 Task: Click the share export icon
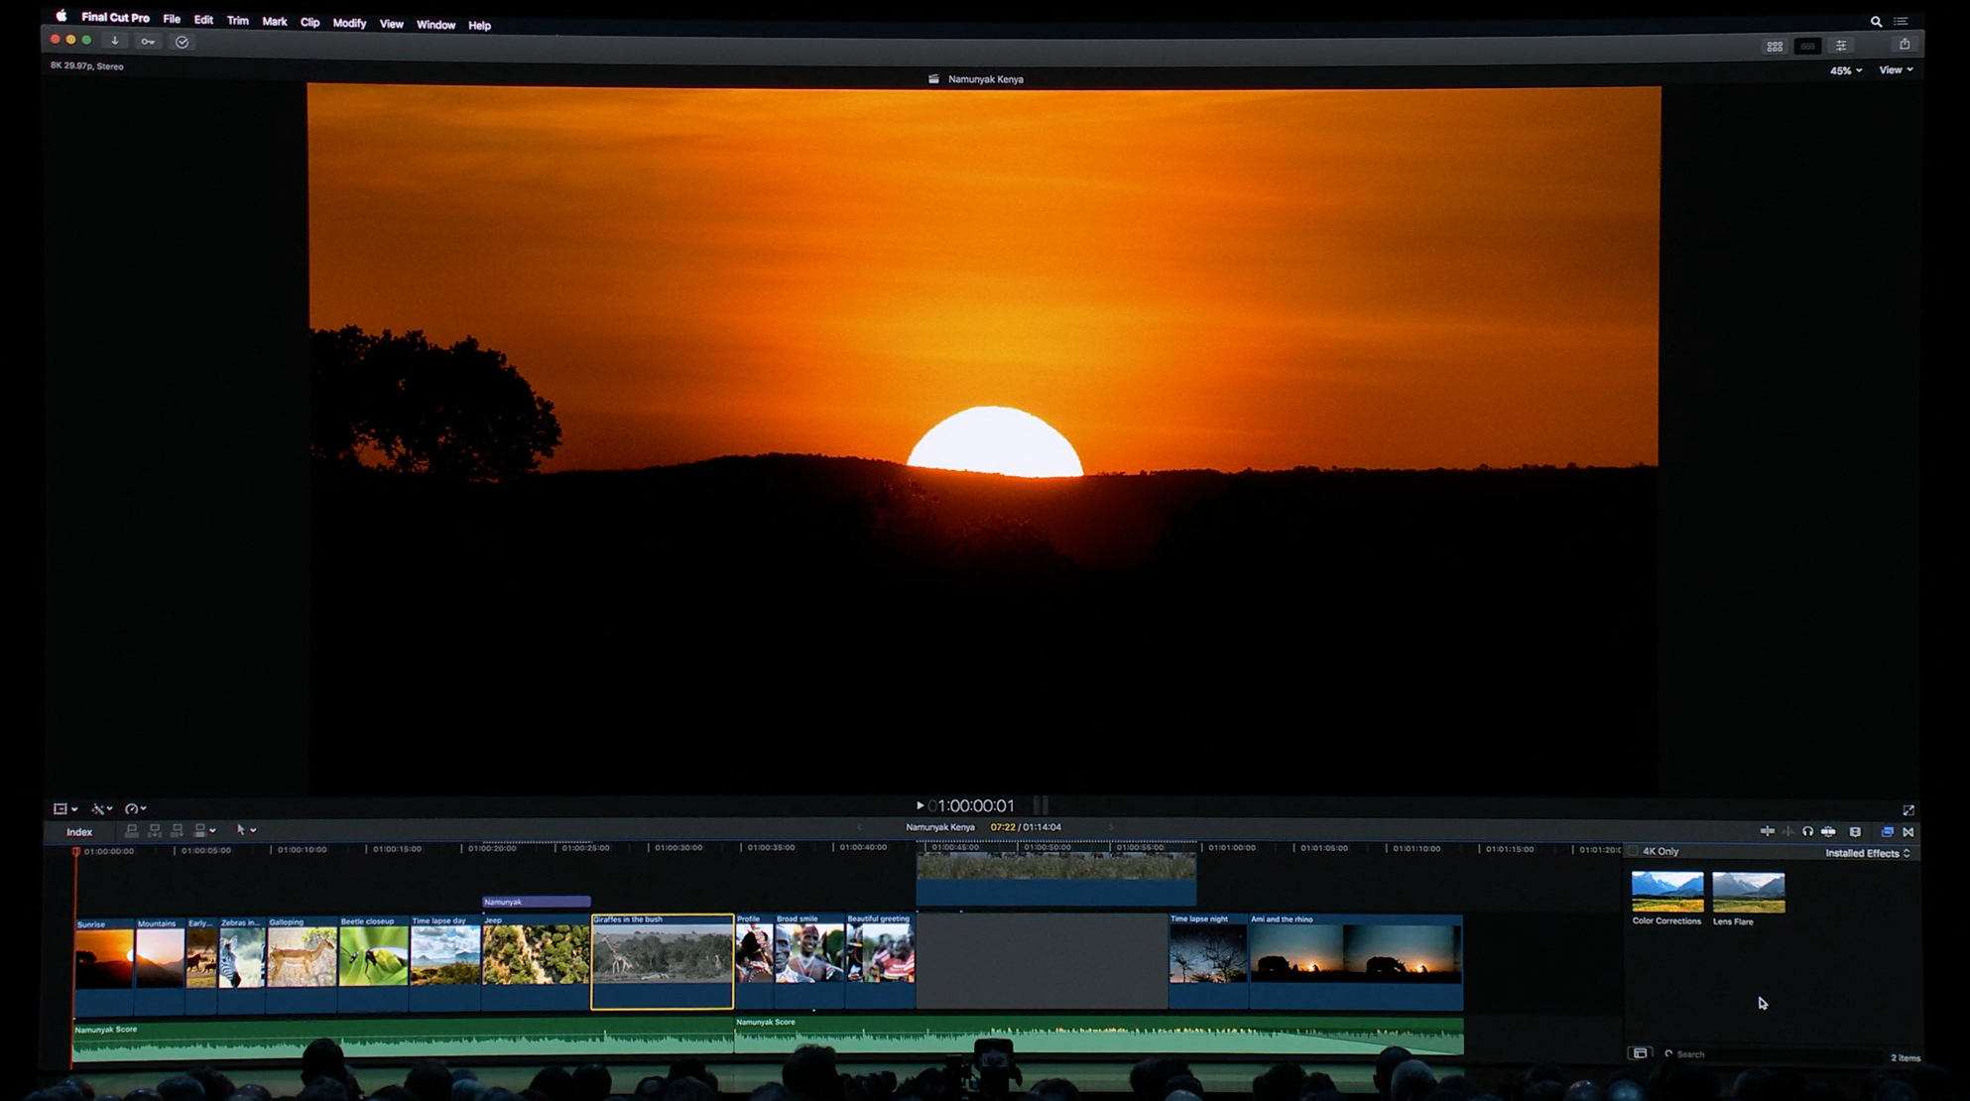click(x=1904, y=45)
